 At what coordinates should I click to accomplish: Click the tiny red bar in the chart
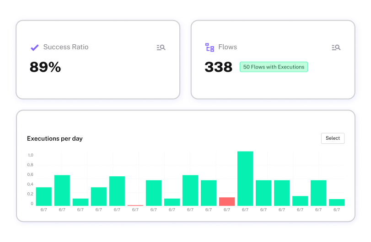(x=135, y=205)
